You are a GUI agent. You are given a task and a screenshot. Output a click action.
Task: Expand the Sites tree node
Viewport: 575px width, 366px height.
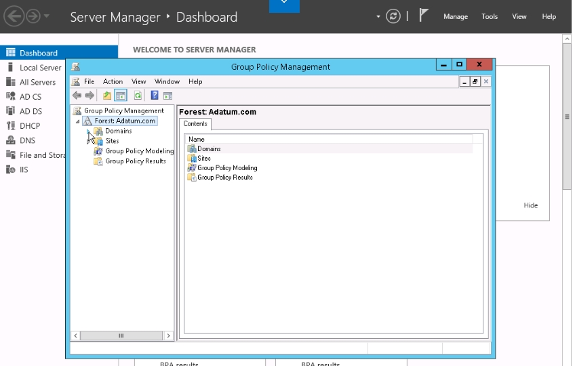(88, 141)
